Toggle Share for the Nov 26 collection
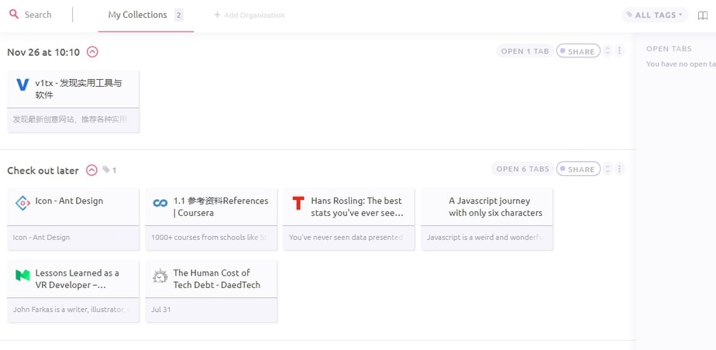The height and width of the screenshot is (350, 716). [x=577, y=51]
